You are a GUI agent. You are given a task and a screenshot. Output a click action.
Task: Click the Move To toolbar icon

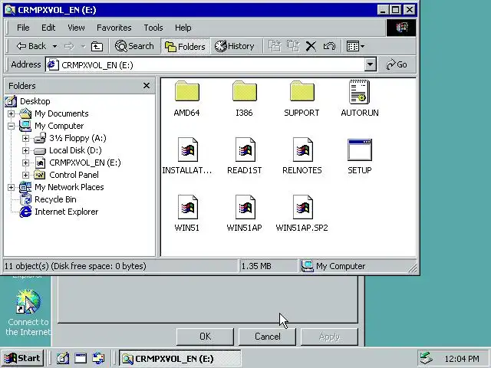coord(275,46)
